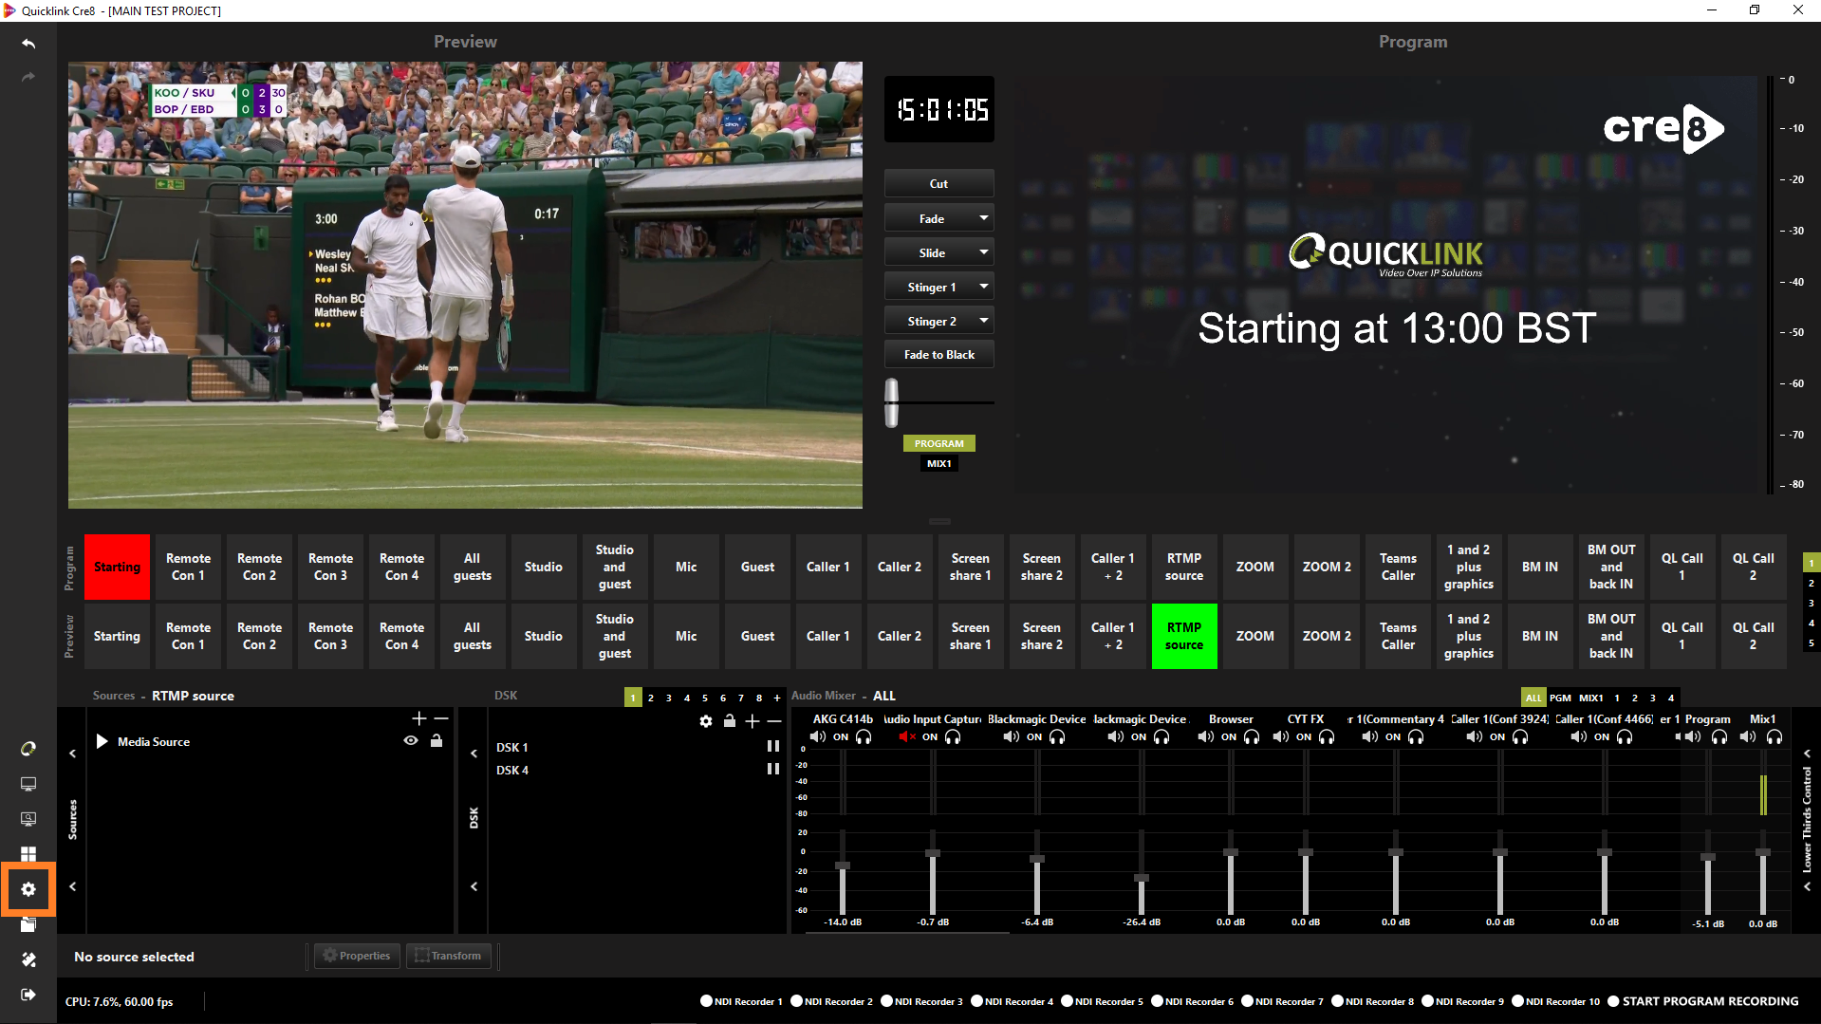This screenshot has height=1024, width=1821.
Task: Click the paint and tools sidebar icon
Action: (28, 959)
